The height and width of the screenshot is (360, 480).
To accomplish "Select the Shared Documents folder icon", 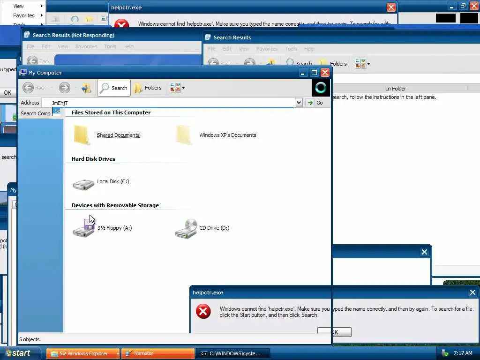I will pyautogui.click(x=82, y=135).
